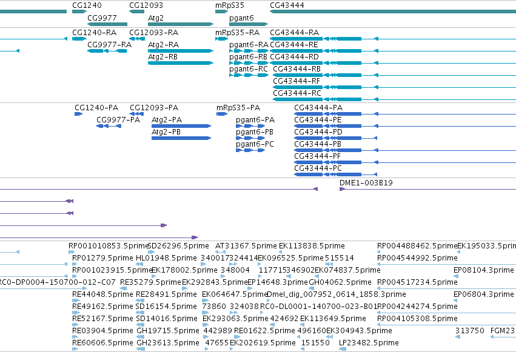
Task: Click EST label EP08104.3prime
Action: [x=483, y=270]
